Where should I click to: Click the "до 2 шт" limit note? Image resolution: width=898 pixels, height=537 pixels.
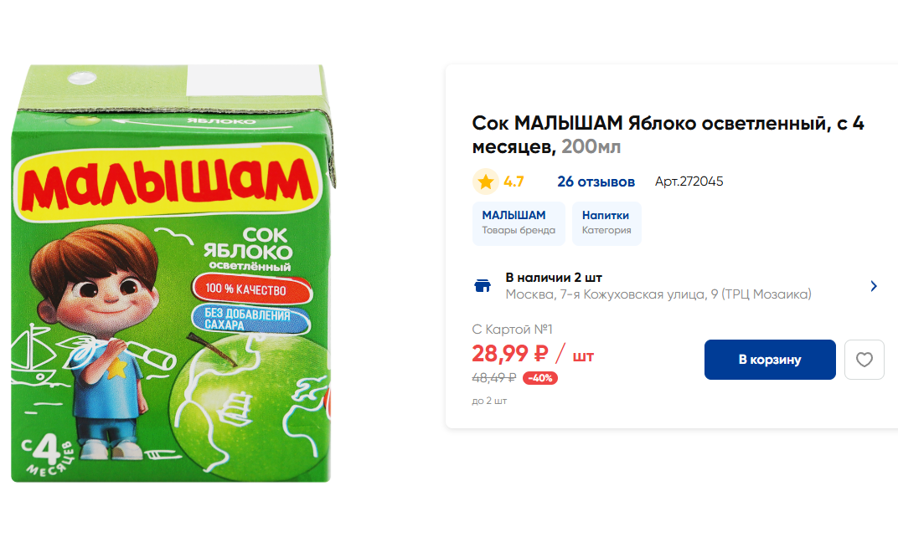pos(489,401)
